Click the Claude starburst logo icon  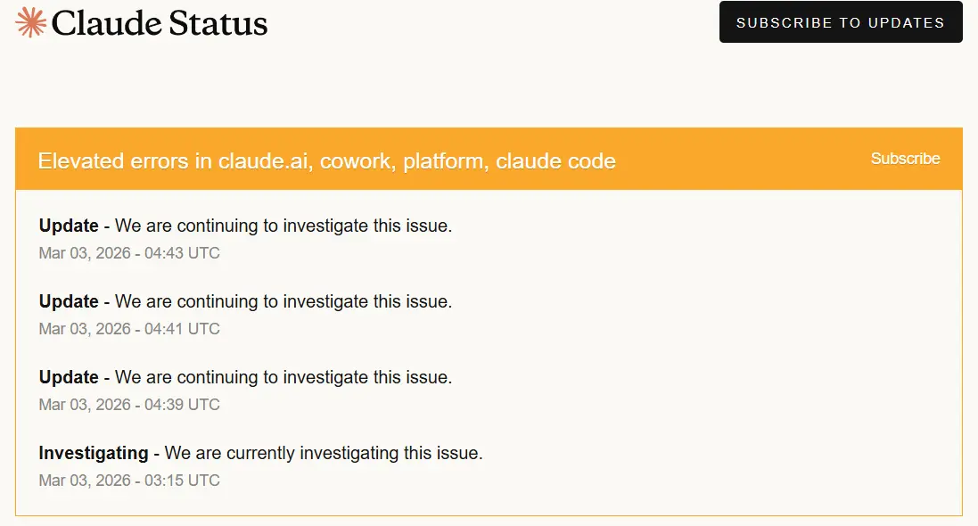point(30,22)
